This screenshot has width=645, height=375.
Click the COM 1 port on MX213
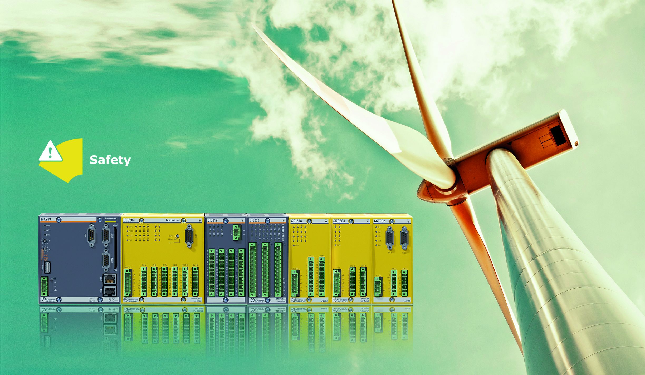pyautogui.click(x=106, y=235)
